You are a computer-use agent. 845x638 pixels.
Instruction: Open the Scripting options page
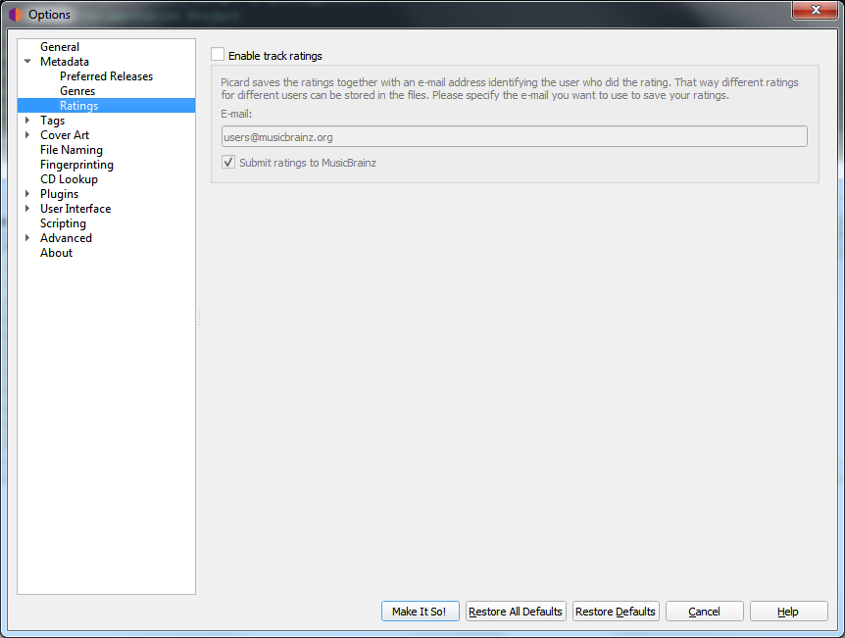click(x=63, y=223)
